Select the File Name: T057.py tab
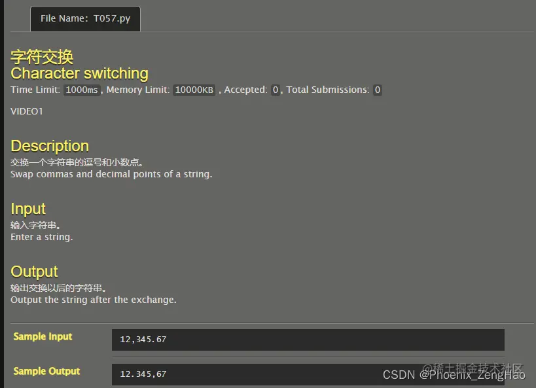Image resolution: width=536 pixels, height=388 pixels. (85, 18)
